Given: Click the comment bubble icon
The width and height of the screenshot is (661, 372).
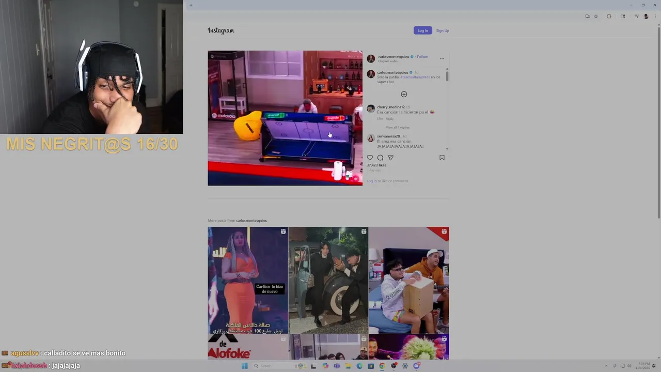Looking at the screenshot, I should pyautogui.click(x=380, y=158).
